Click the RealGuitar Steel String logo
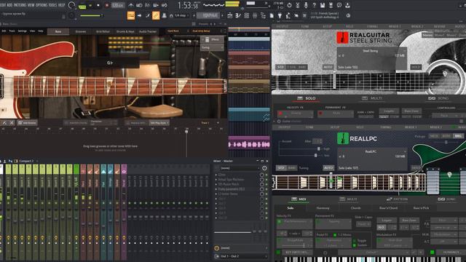The height and width of the screenshot is (262, 466). [364, 38]
